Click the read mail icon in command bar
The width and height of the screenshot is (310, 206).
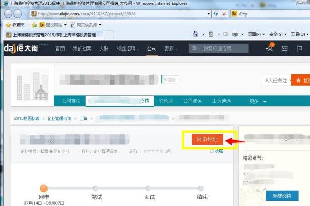point(226,34)
